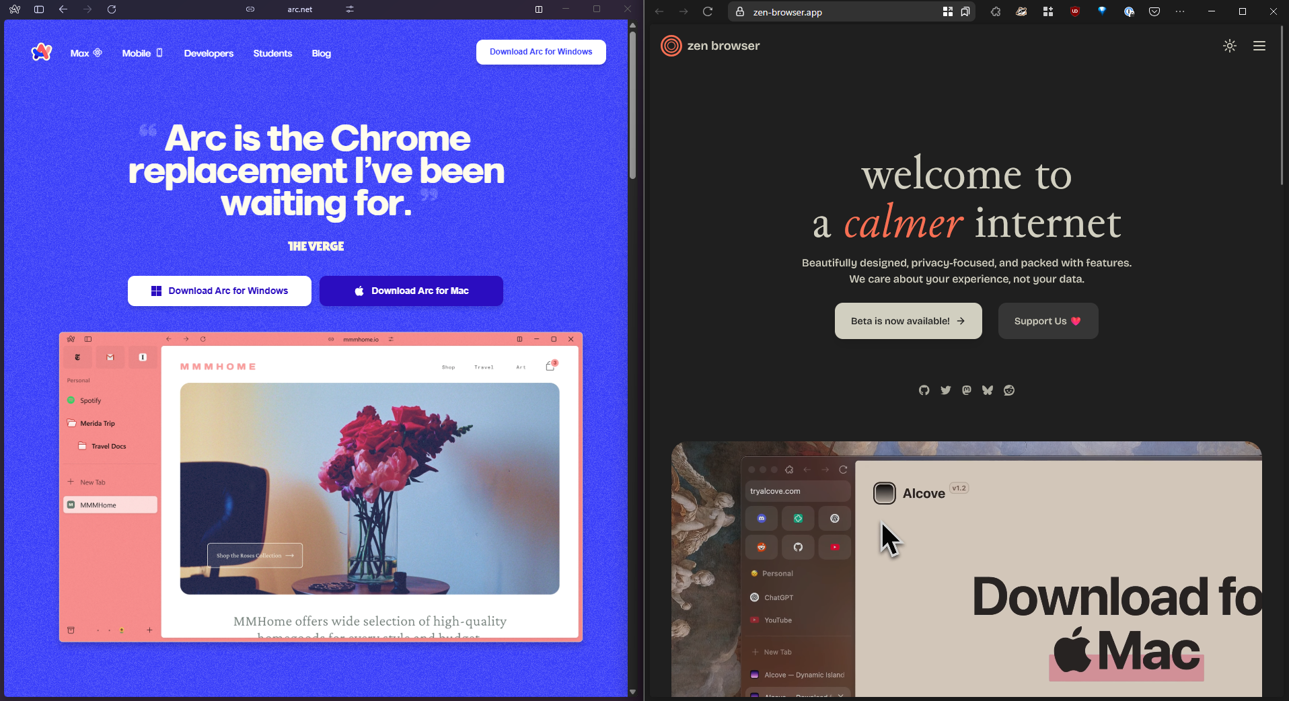
Task: Click the Support Us button
Action: click(x=1048, y=321)
